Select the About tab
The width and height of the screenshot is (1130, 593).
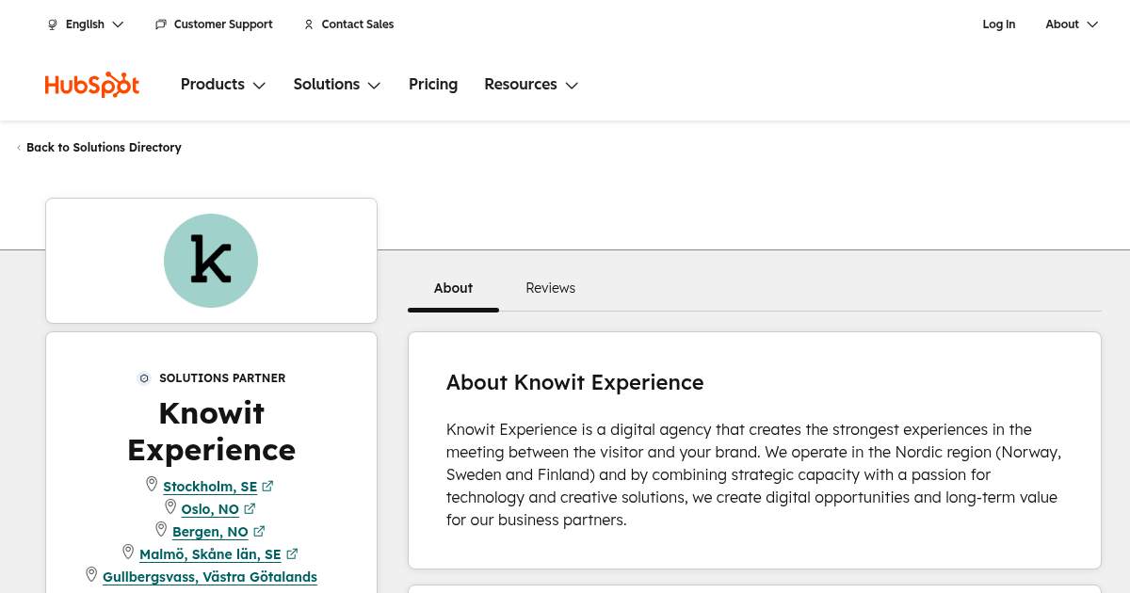[x=453, y=288]
